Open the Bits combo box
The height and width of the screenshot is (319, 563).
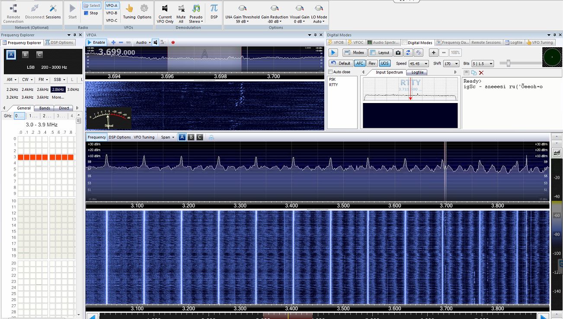pyautogui.click(x=483, y=64)
